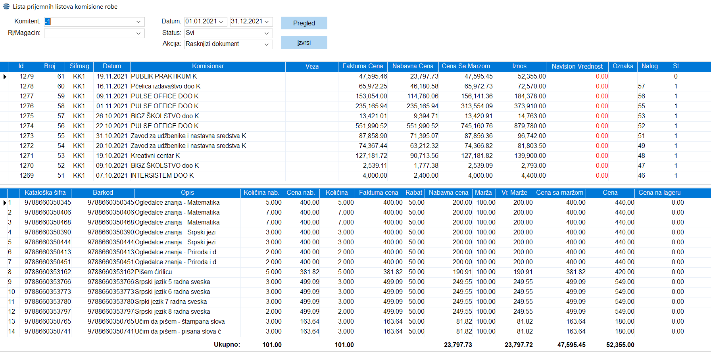The height and width of the screenshot is (353, 711).
Task: Open the Status dropdown showing Svi
Action: click(x=267, y=33)
